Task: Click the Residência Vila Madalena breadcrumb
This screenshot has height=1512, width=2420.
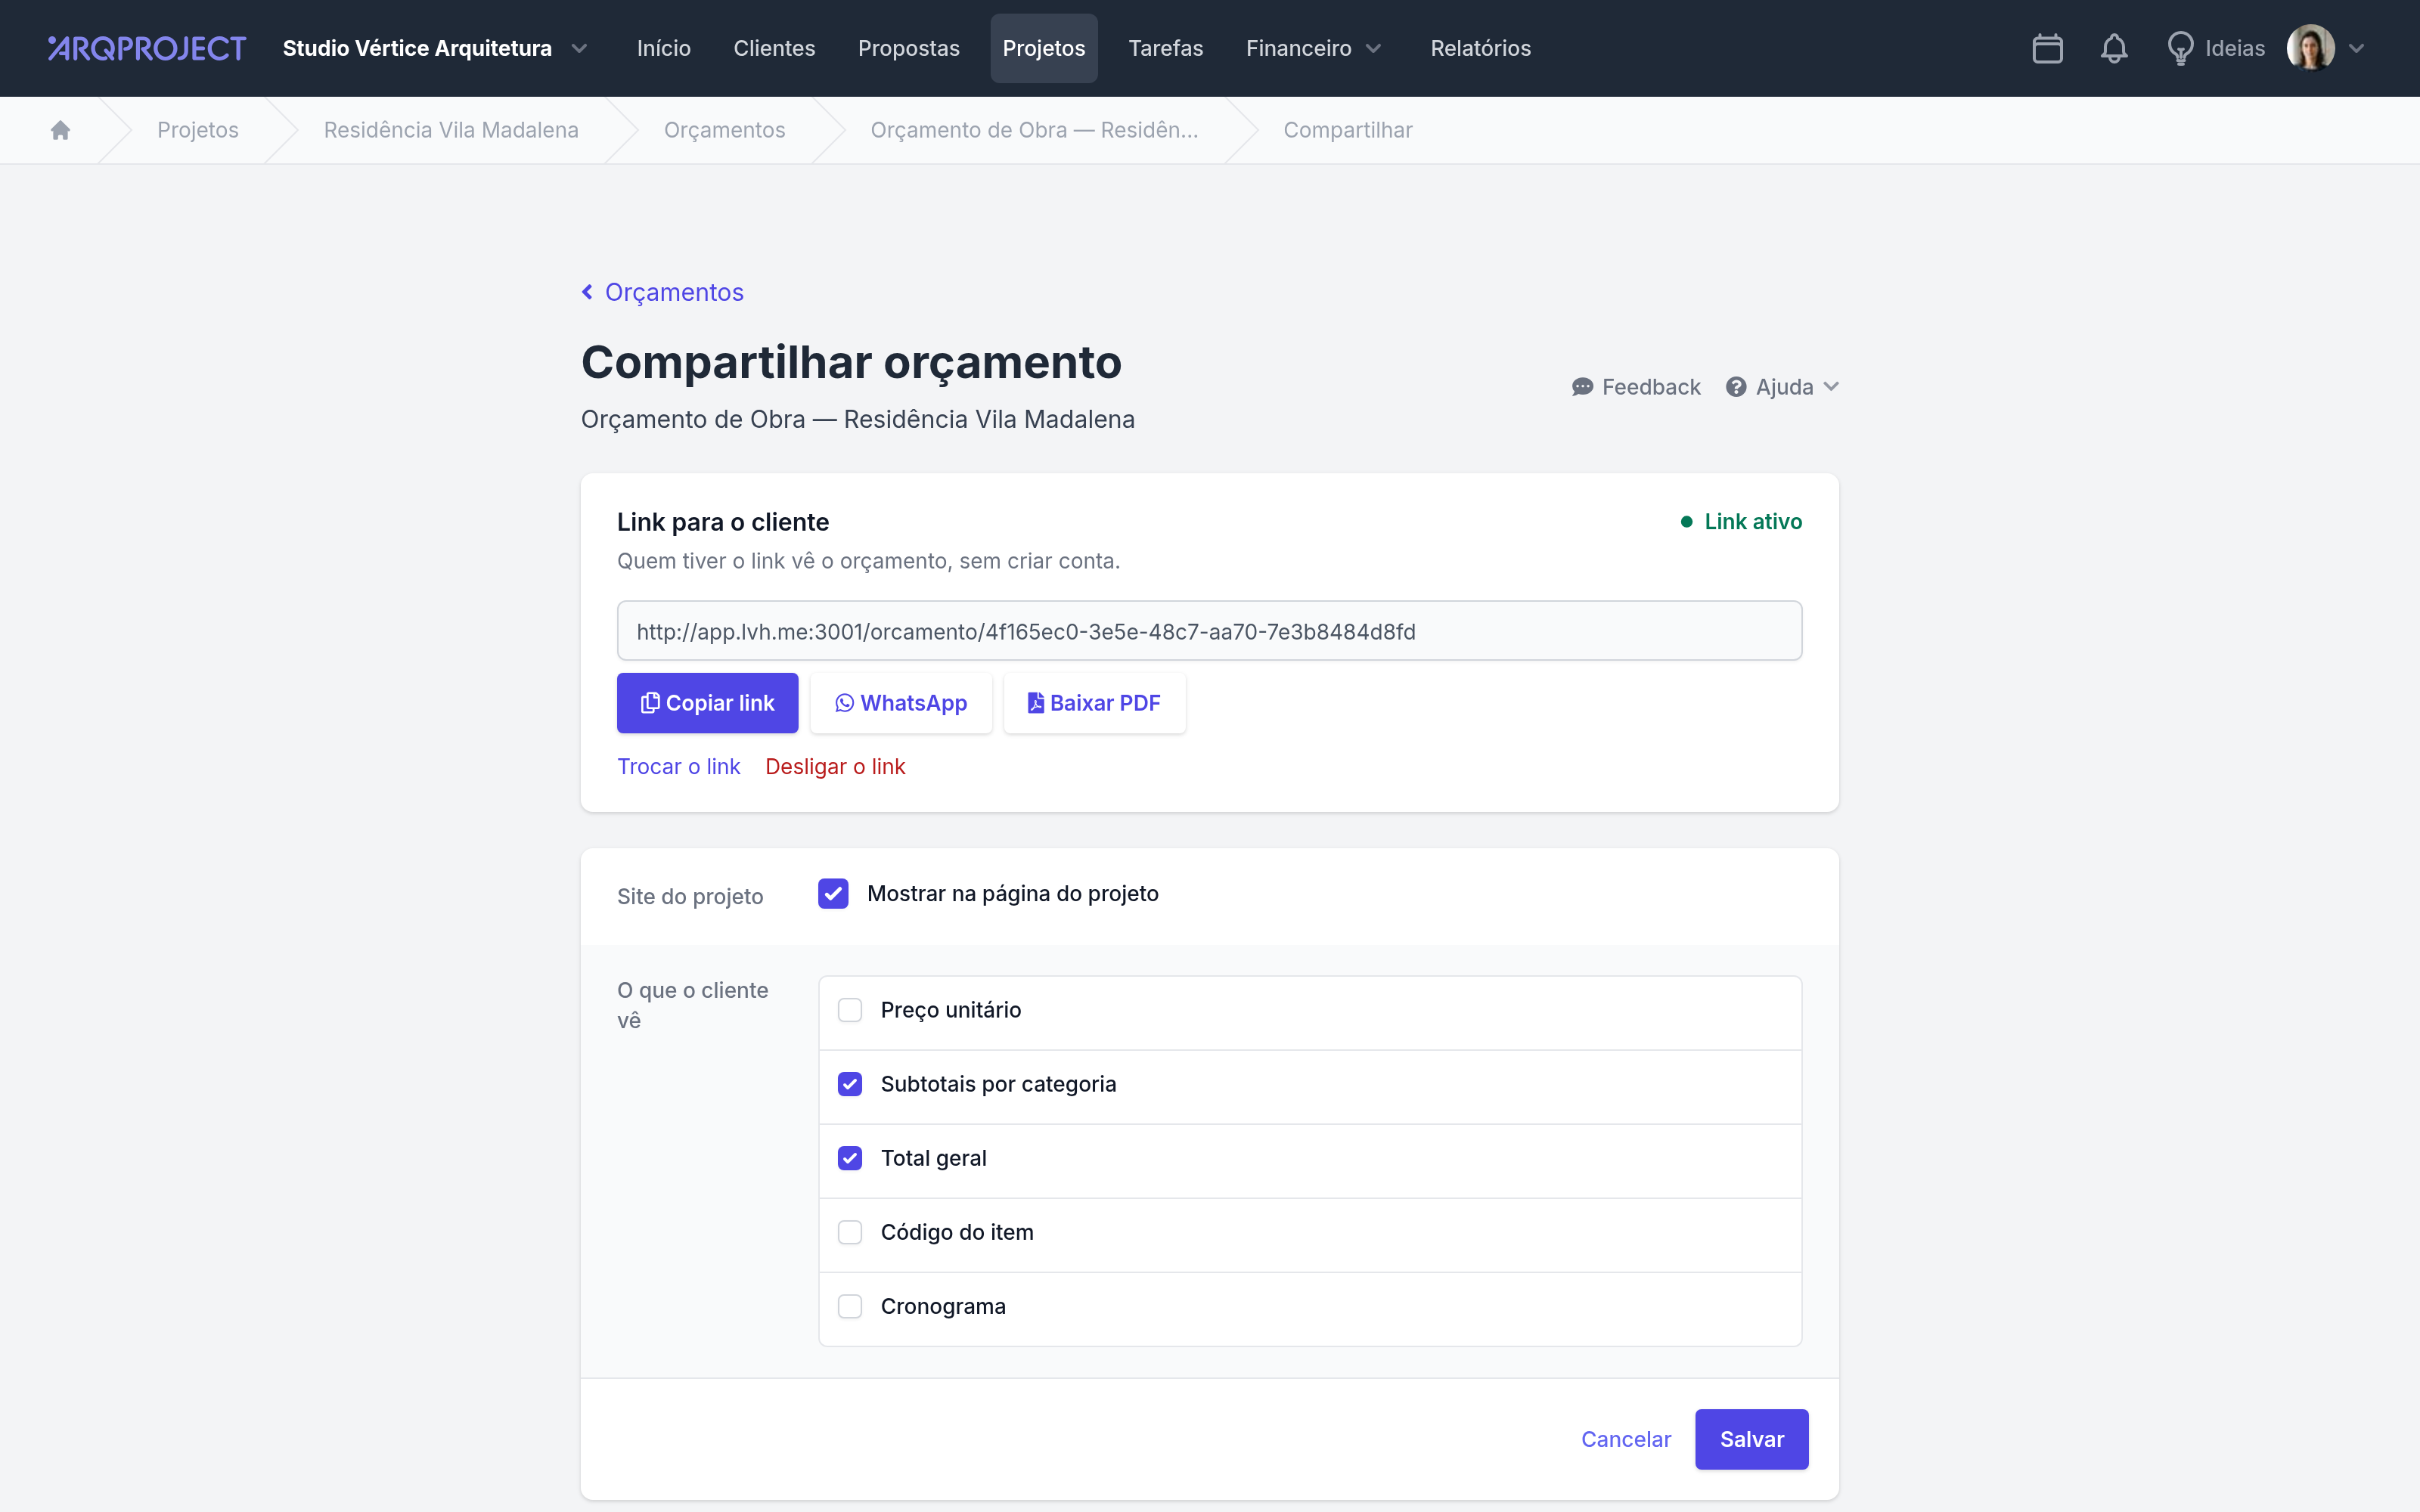Action: [x=451, y=130]
